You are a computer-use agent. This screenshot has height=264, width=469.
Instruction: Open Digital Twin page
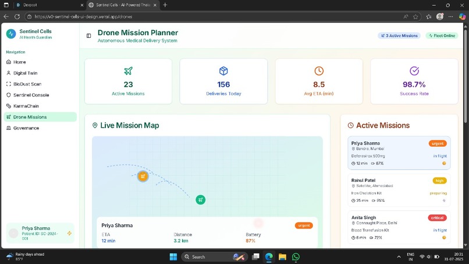point(40,73)
